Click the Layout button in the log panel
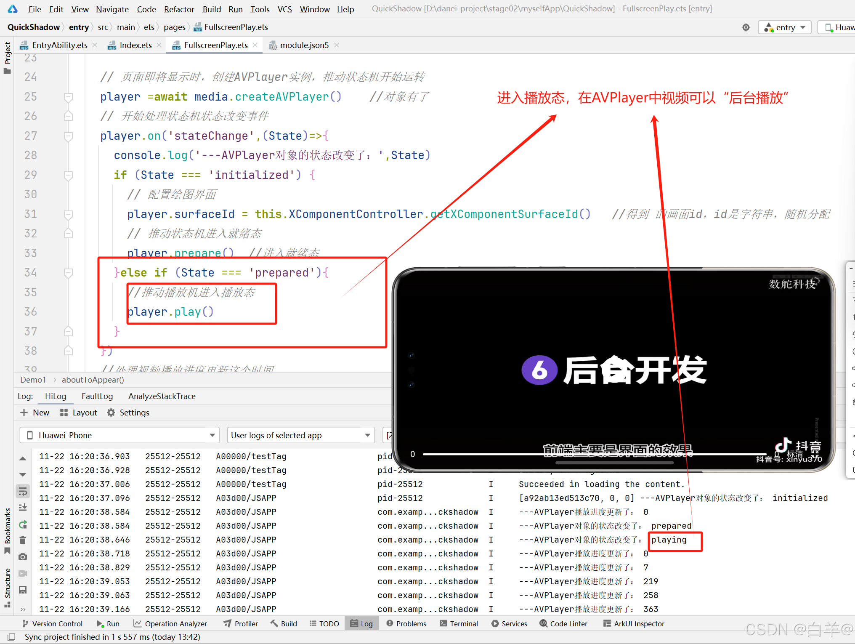Screen dimensions: 855x644 tap(78, 412)
